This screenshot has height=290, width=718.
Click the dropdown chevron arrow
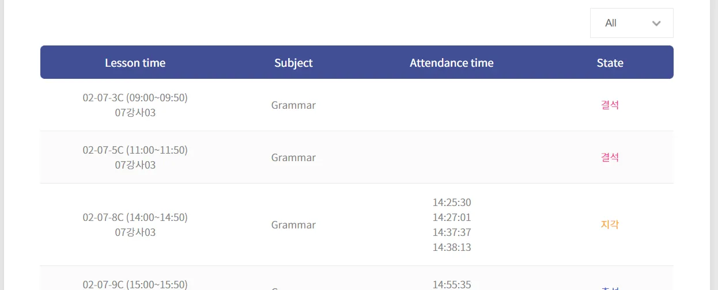(x=656, y=24)
